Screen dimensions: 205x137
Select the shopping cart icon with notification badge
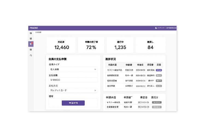(31, 44)
